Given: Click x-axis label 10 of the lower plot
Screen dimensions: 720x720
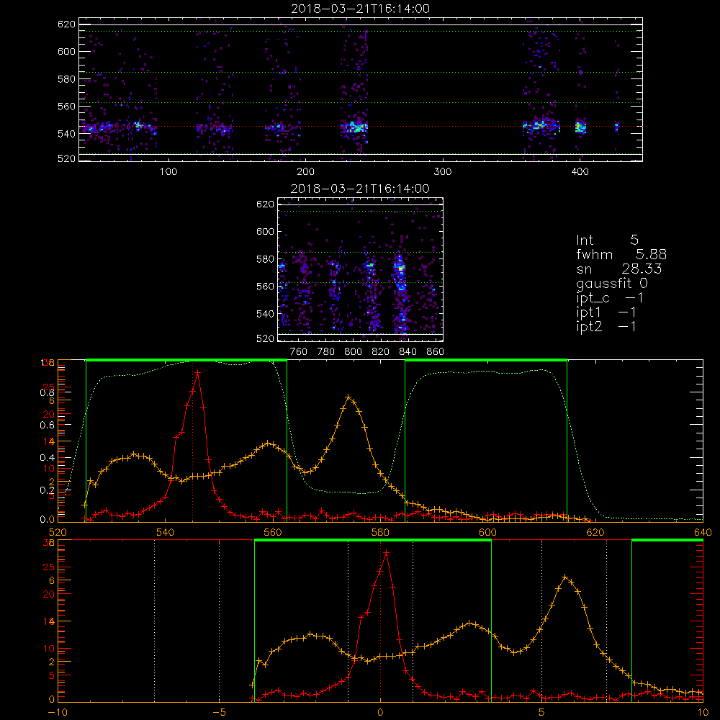Looking at the screenshot, I should 703,712.
